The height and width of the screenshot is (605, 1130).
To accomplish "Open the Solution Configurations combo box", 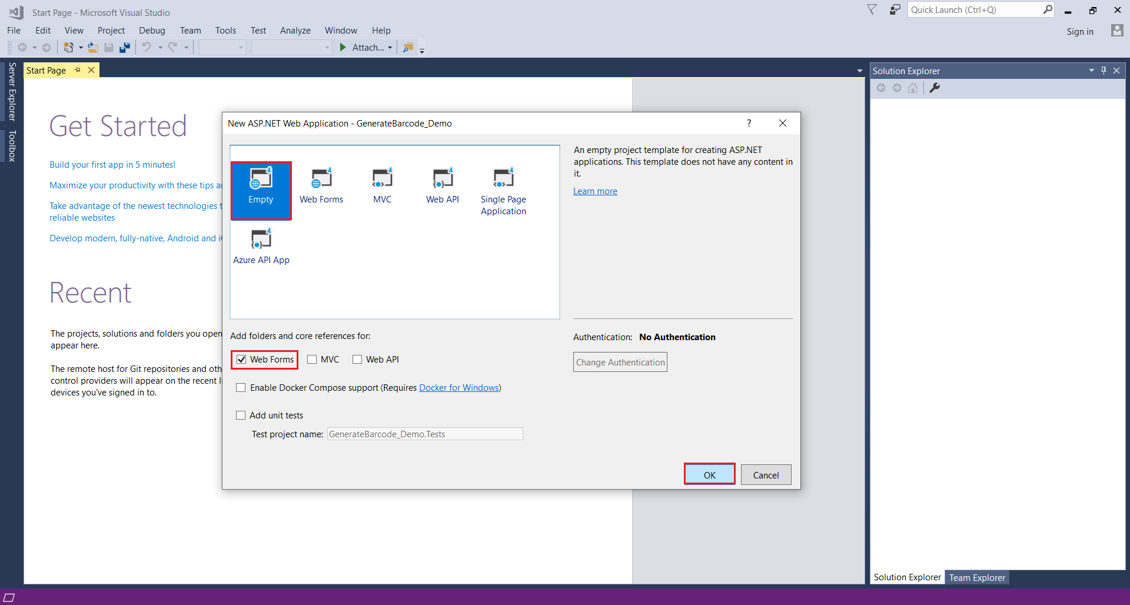I will [x=222, y=48].
